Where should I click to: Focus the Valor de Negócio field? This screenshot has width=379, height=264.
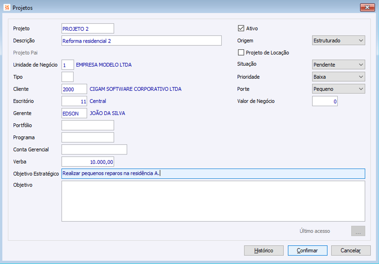point(325,101)
